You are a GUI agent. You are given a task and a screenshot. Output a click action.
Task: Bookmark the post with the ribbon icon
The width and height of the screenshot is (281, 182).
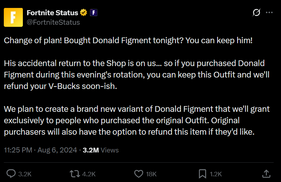click(x=203, y=174)
